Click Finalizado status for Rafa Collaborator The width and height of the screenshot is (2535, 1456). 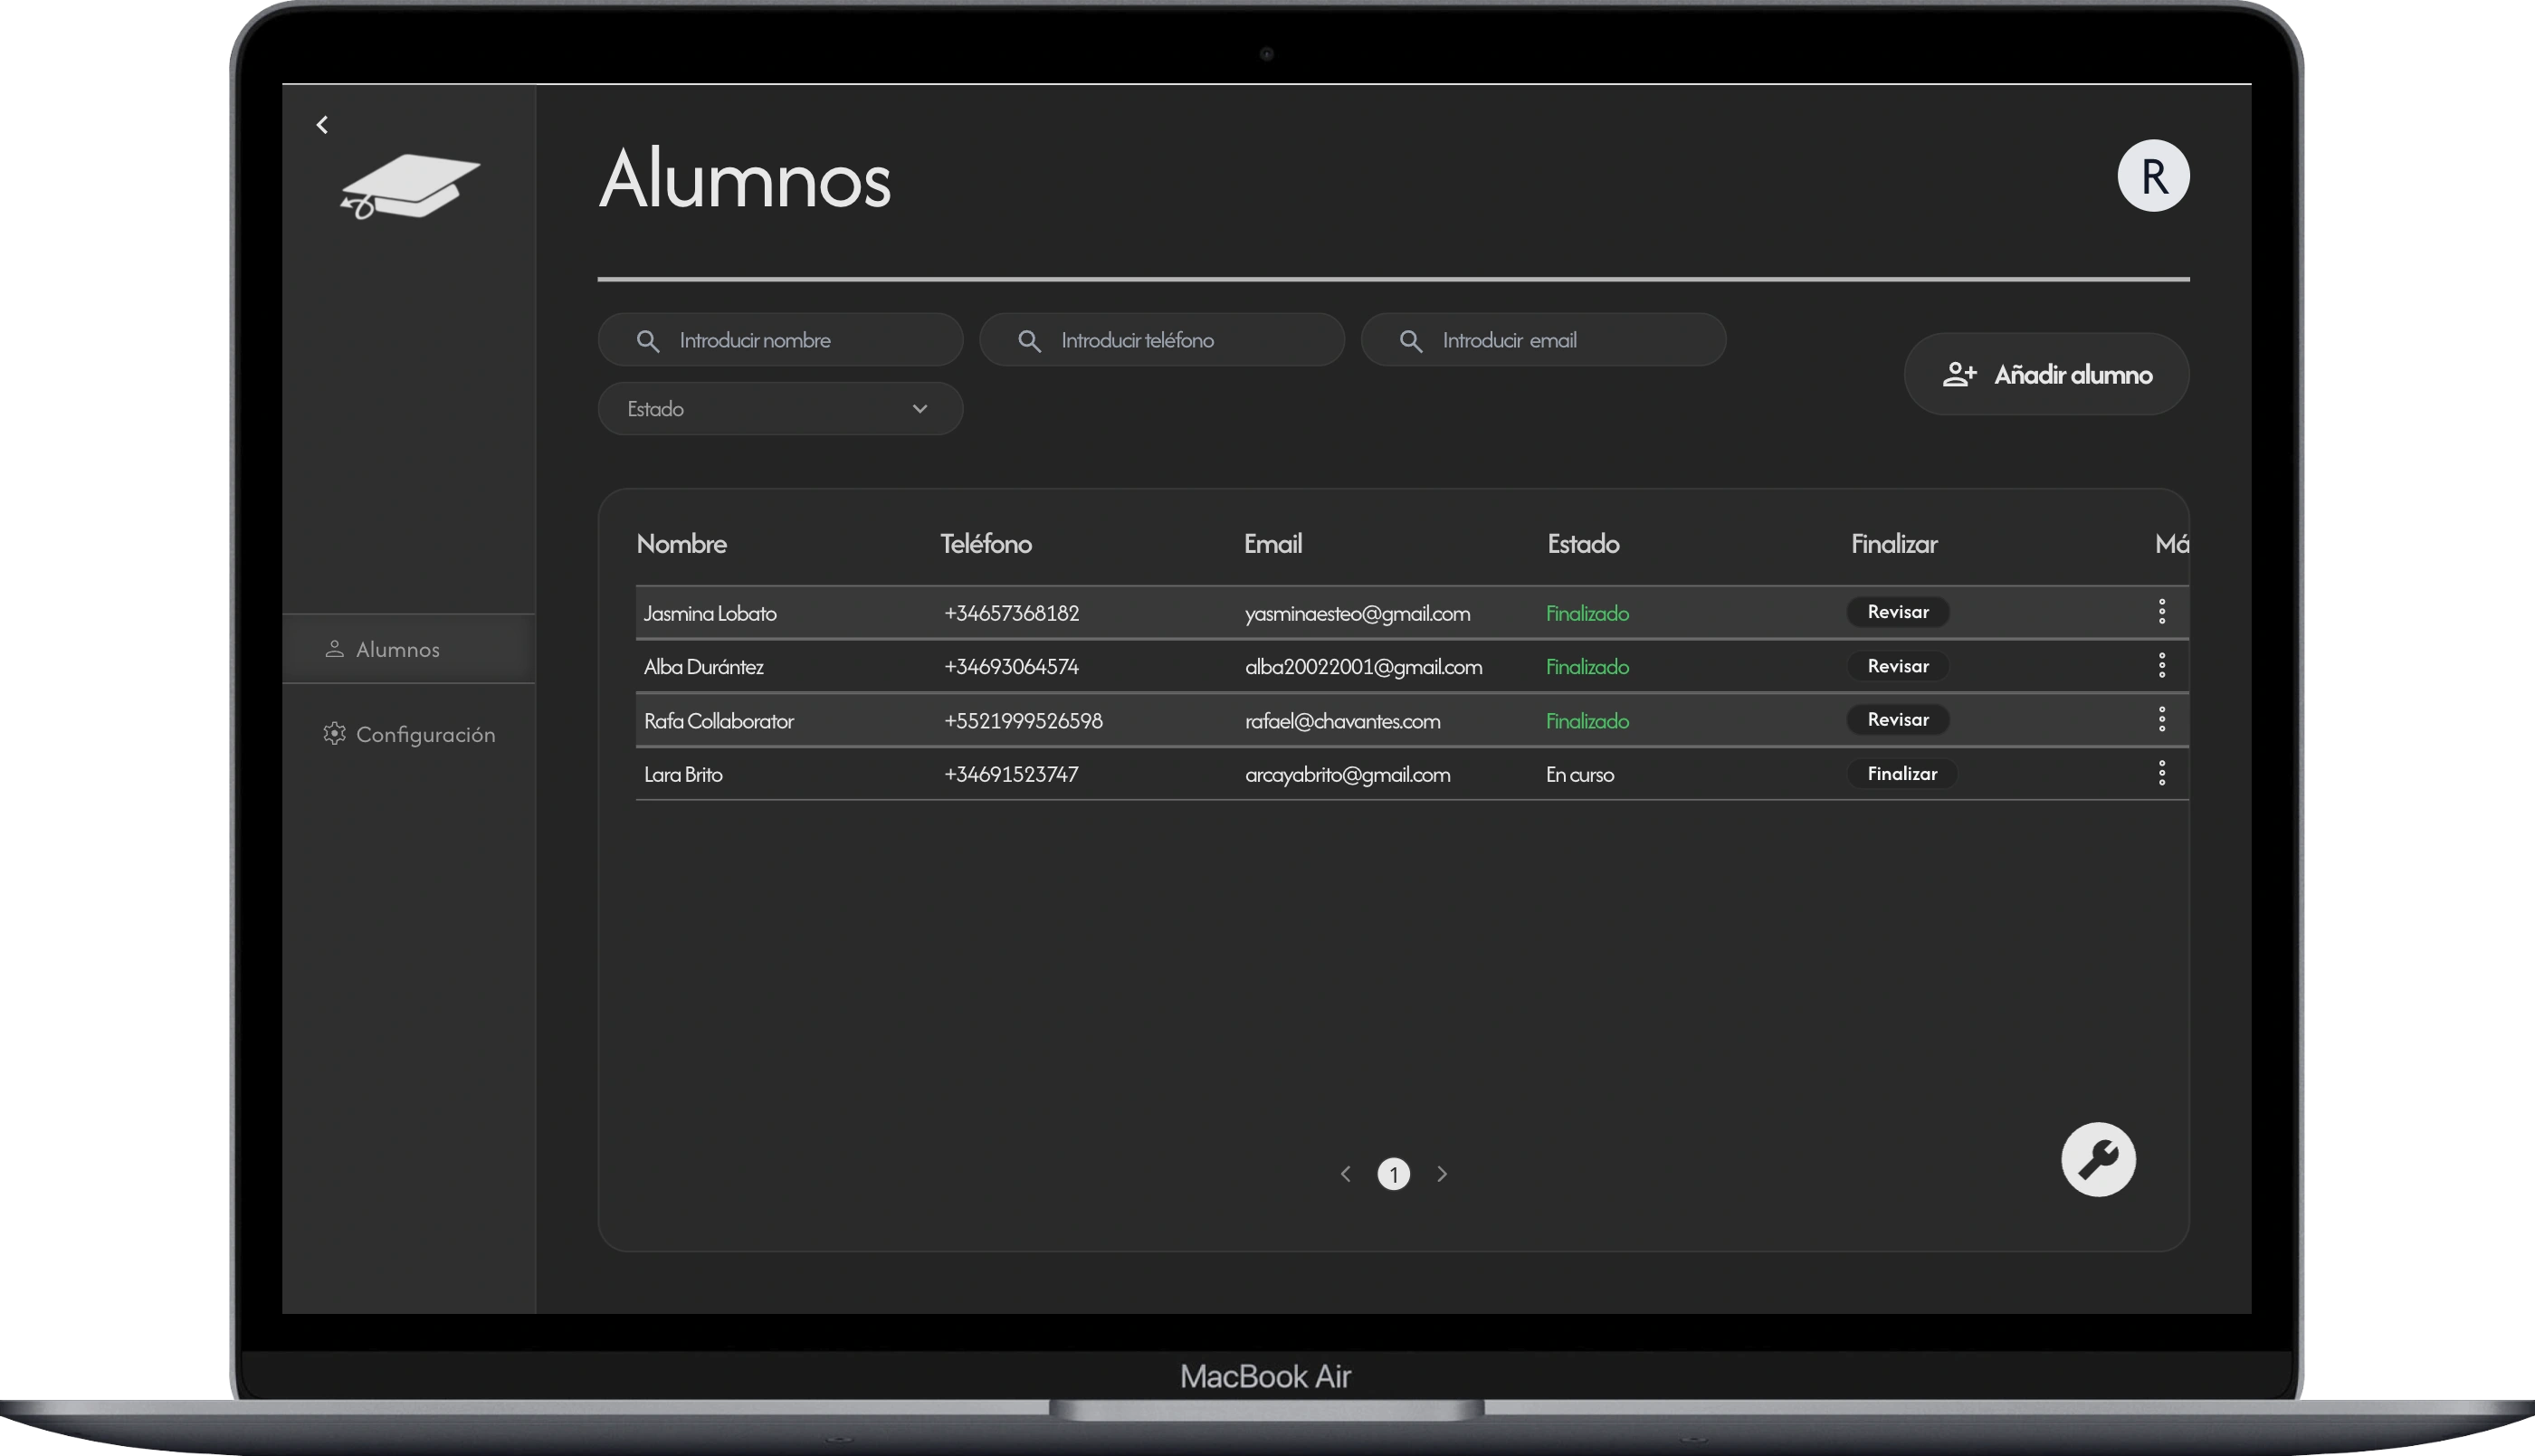pos(1587,721)
